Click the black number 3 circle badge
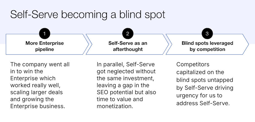Image resolution: width=255 pixels, height=122 pixels. 207,34
